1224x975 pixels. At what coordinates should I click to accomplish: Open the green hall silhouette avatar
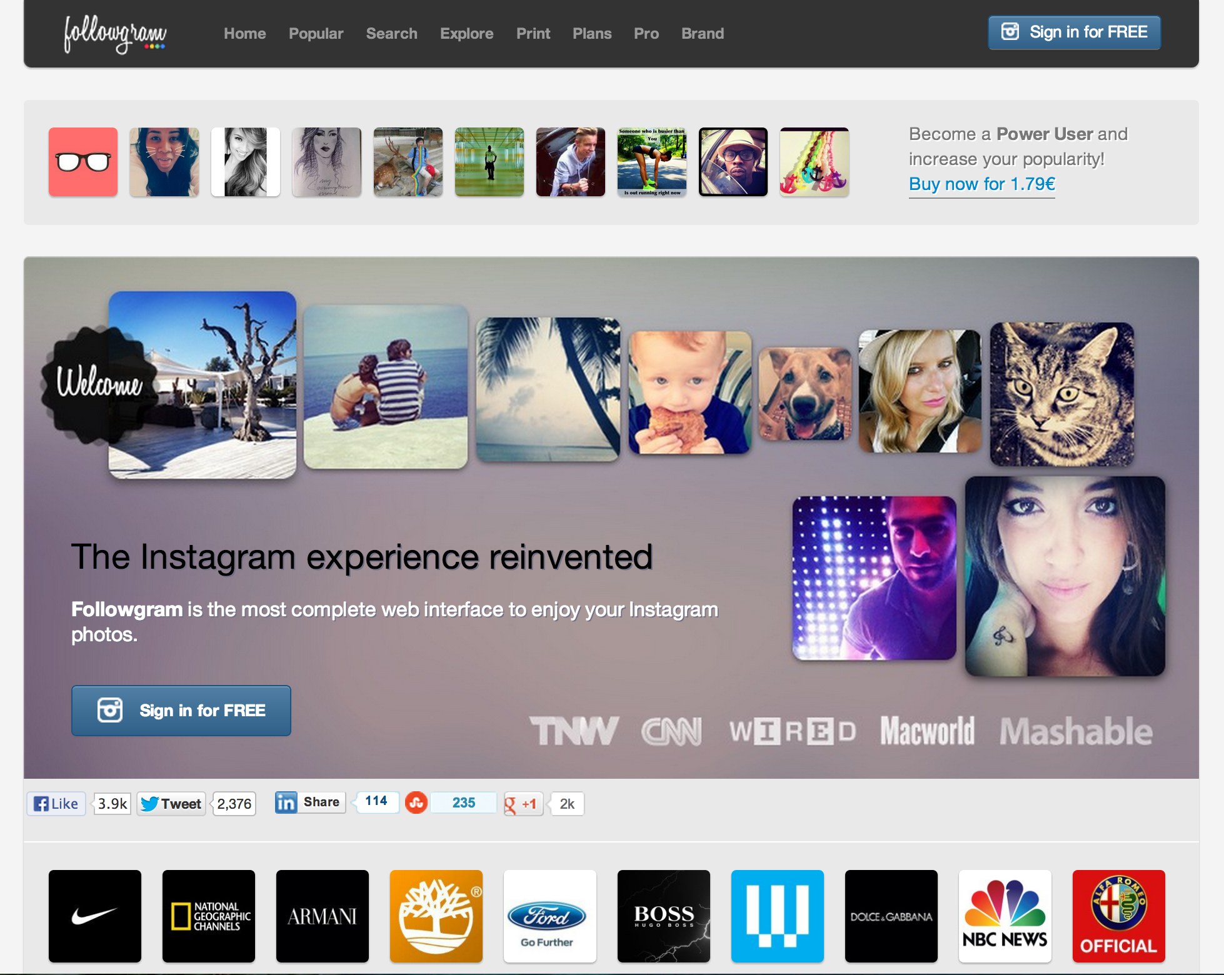coord(489,162)
